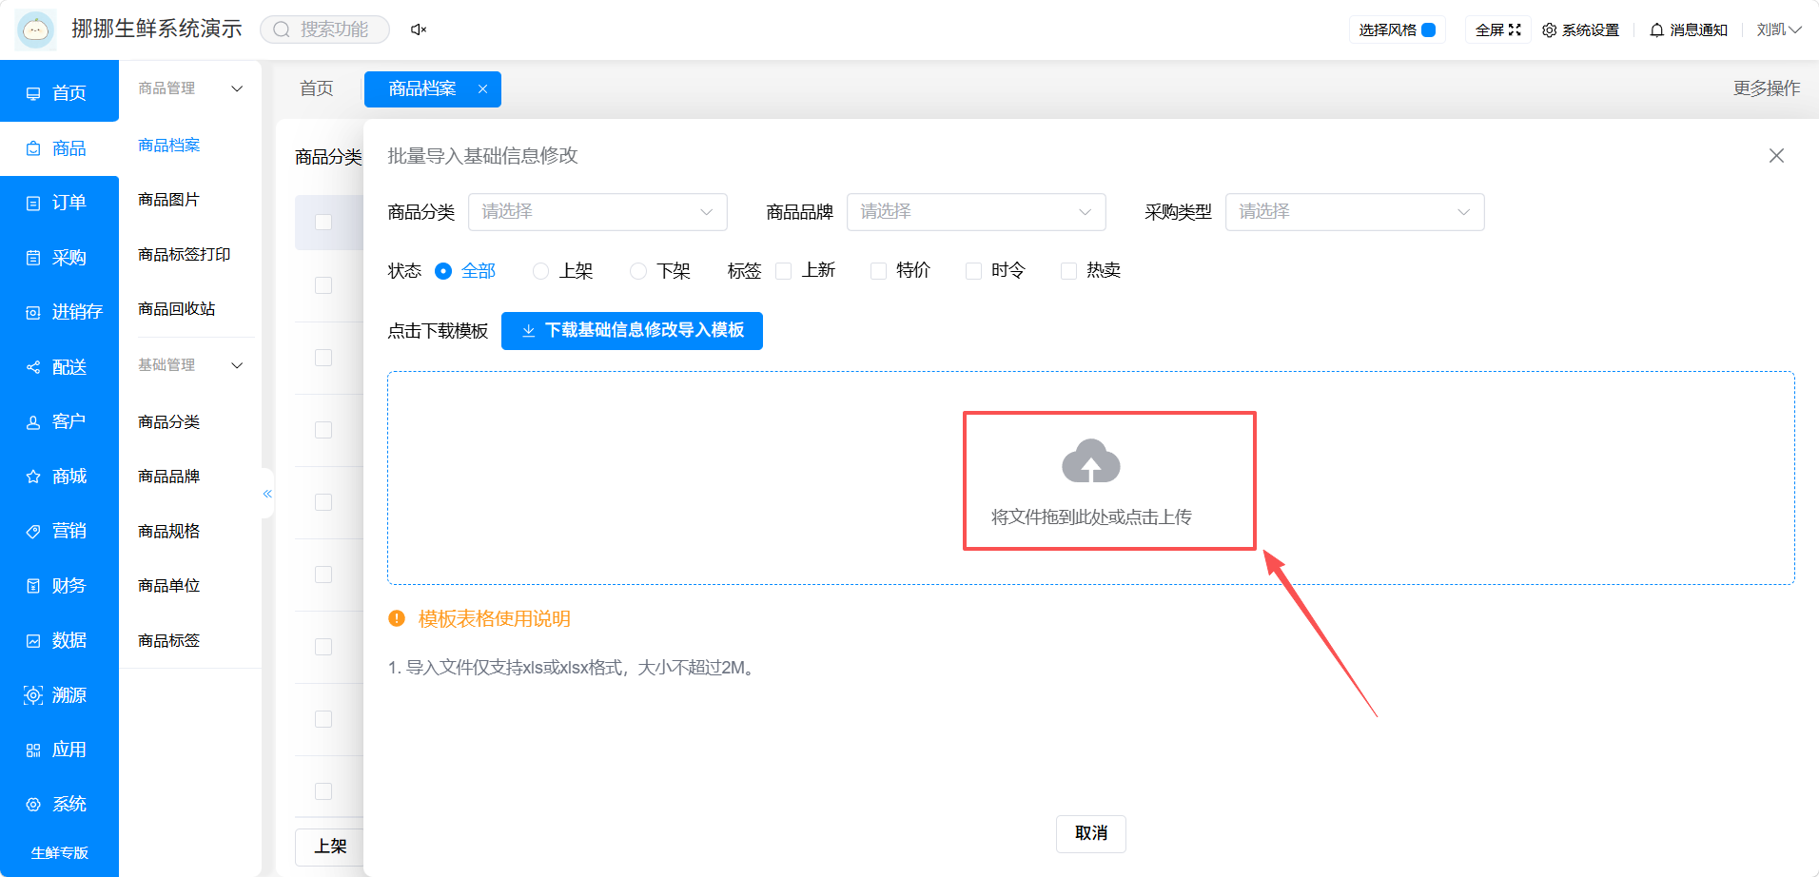Screen dimensions: 1819x877
Task: Toggle the mute sound icon
Action: (x=418, y=29)
